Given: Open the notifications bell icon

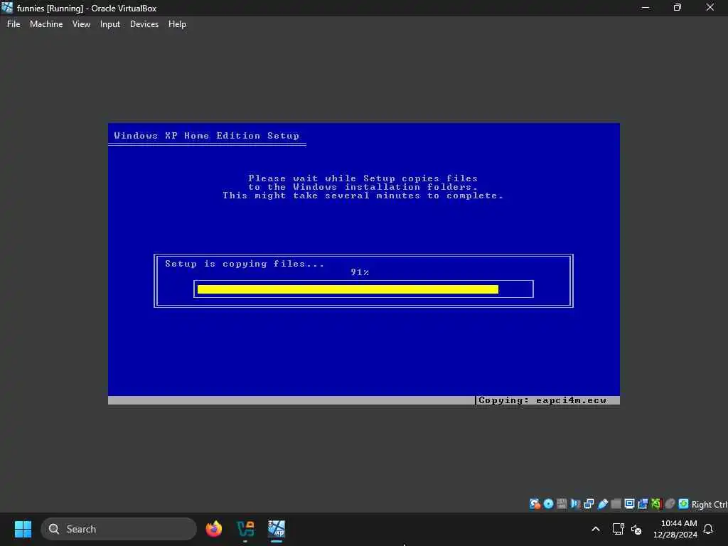Looking at the screenshot, I should [708, 529].
